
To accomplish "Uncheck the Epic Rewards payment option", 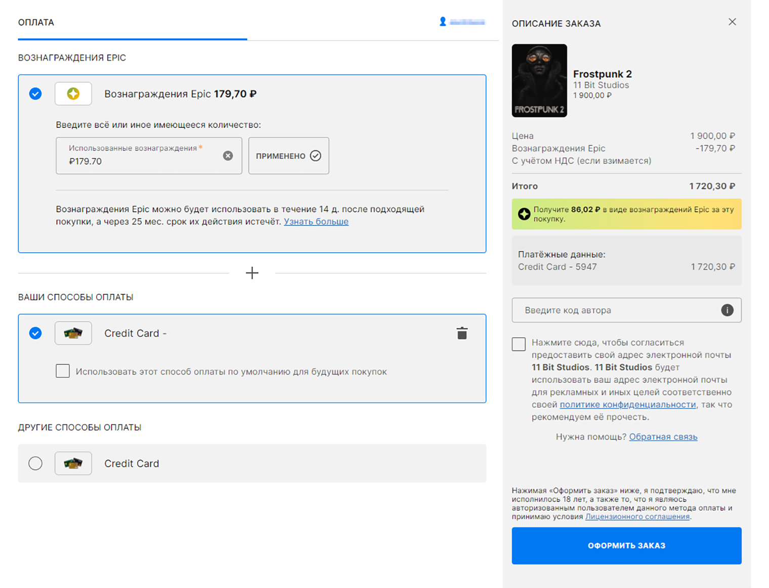I will 35,93.
